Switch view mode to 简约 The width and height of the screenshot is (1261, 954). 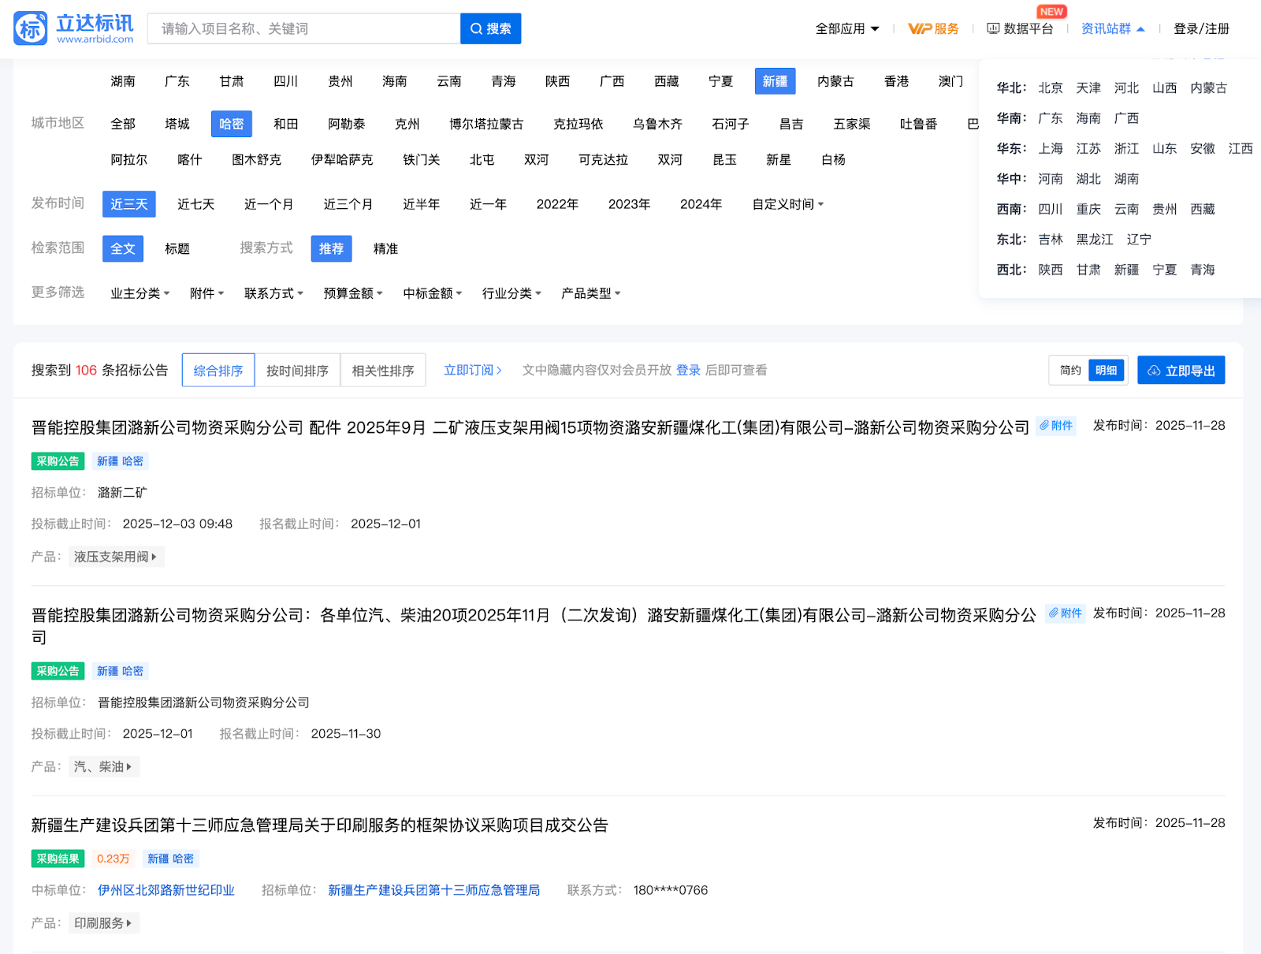(x=1069, y=371)
